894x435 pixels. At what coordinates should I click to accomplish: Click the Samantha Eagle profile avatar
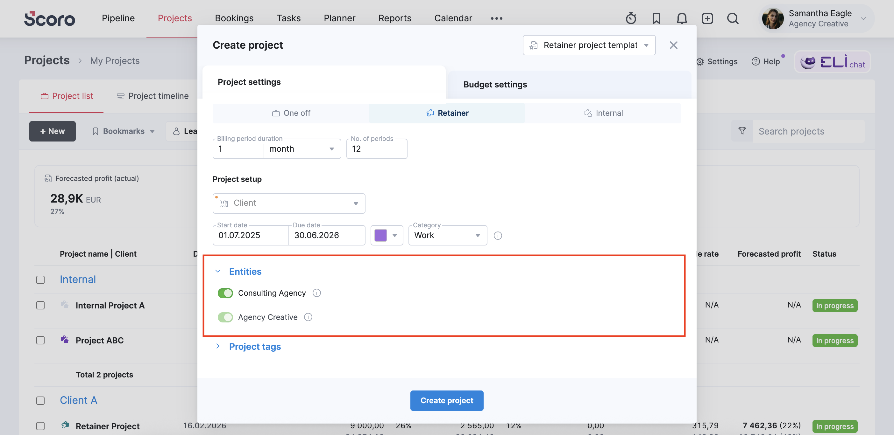772,18
